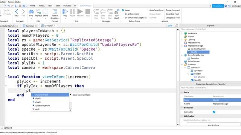Click Toggle Comment action

(173, 10)
